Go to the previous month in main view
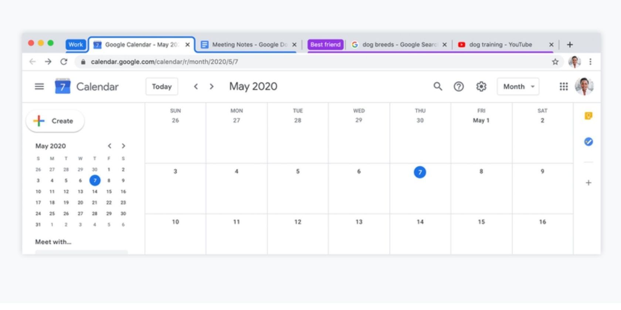Screen dimensions: 621x310 pyautogui.click(x=196, y=86)
